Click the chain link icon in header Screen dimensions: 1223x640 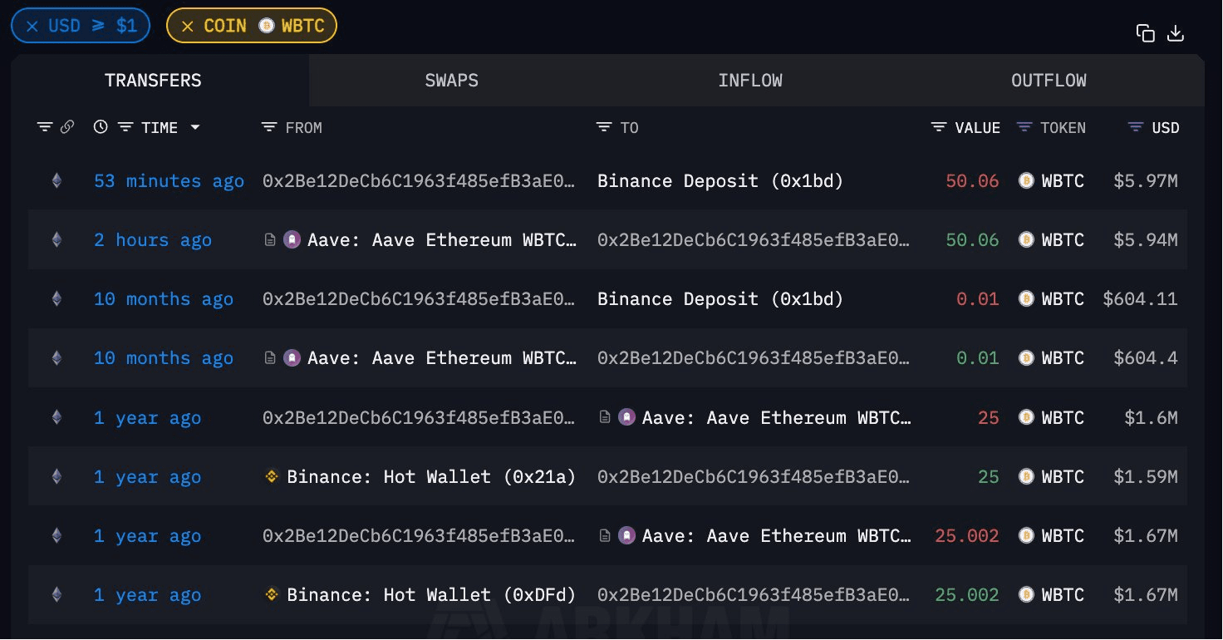click(x=67, y=127)
